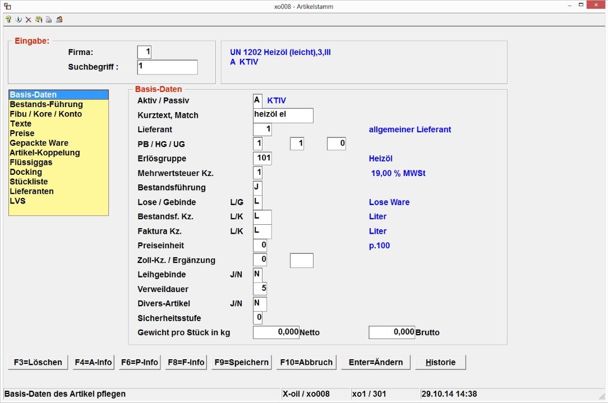
Task: Open the Historie button
Action: pyautogui.click(x=440, y=362)
